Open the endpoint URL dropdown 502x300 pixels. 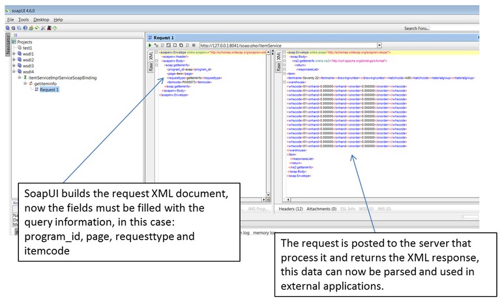coord(379,46)
